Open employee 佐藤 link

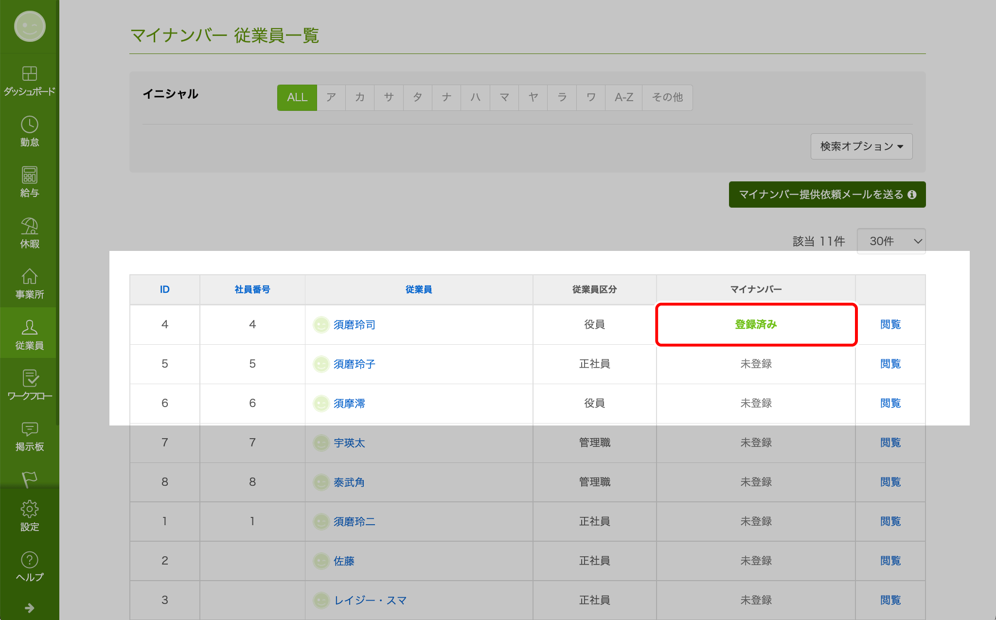[344, 561]
